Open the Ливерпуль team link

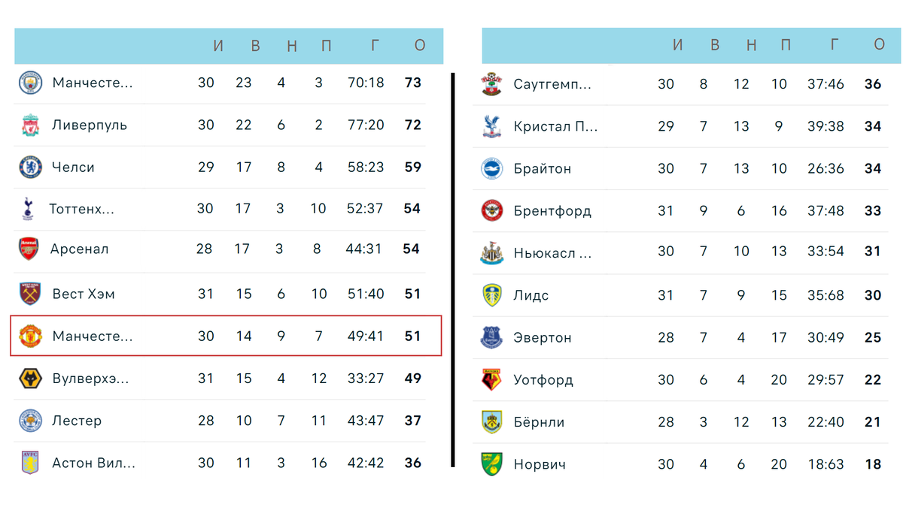pos(89,125)
